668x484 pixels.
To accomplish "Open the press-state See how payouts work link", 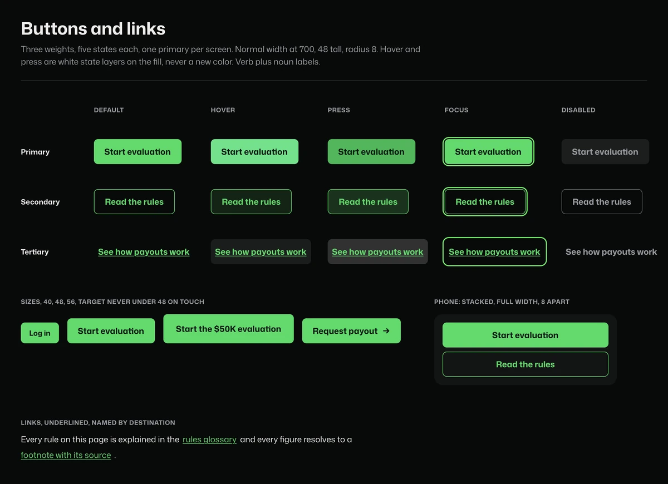I will click(377, 251).
